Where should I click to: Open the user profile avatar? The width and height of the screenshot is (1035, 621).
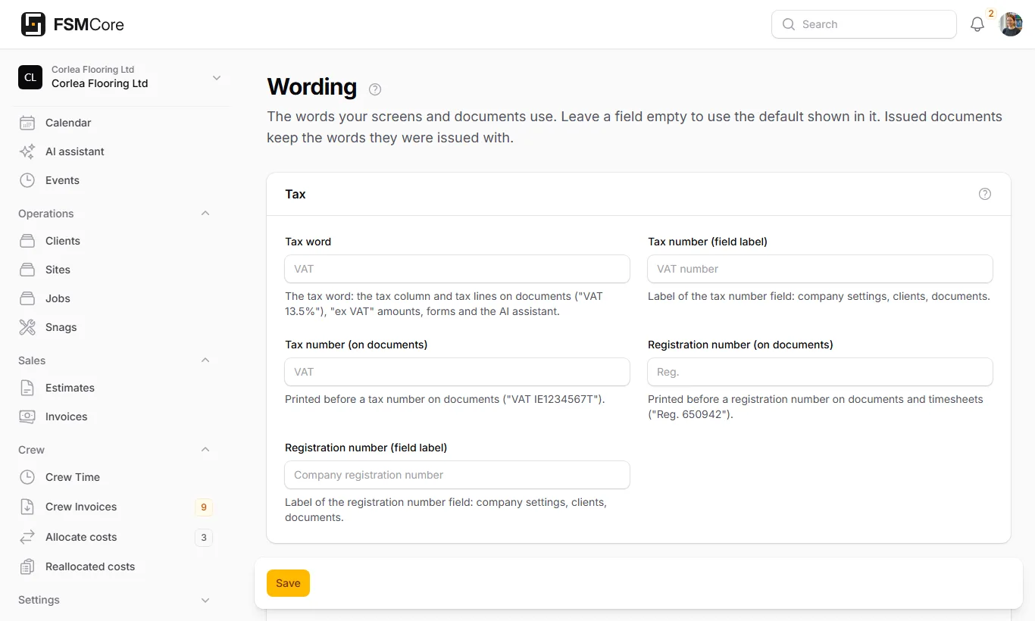pos(1011,24)
